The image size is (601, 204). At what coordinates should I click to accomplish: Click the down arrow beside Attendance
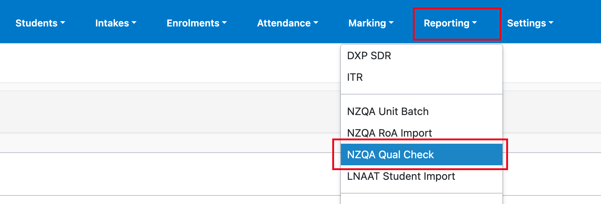coord(316,23)
